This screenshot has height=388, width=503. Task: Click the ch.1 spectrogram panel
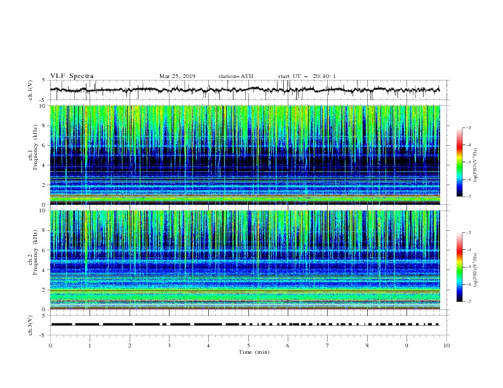coord(245,155)
